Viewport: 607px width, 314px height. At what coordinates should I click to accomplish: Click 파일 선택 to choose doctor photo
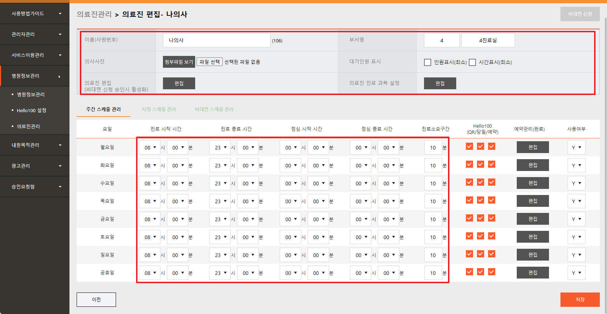(209, 62)
